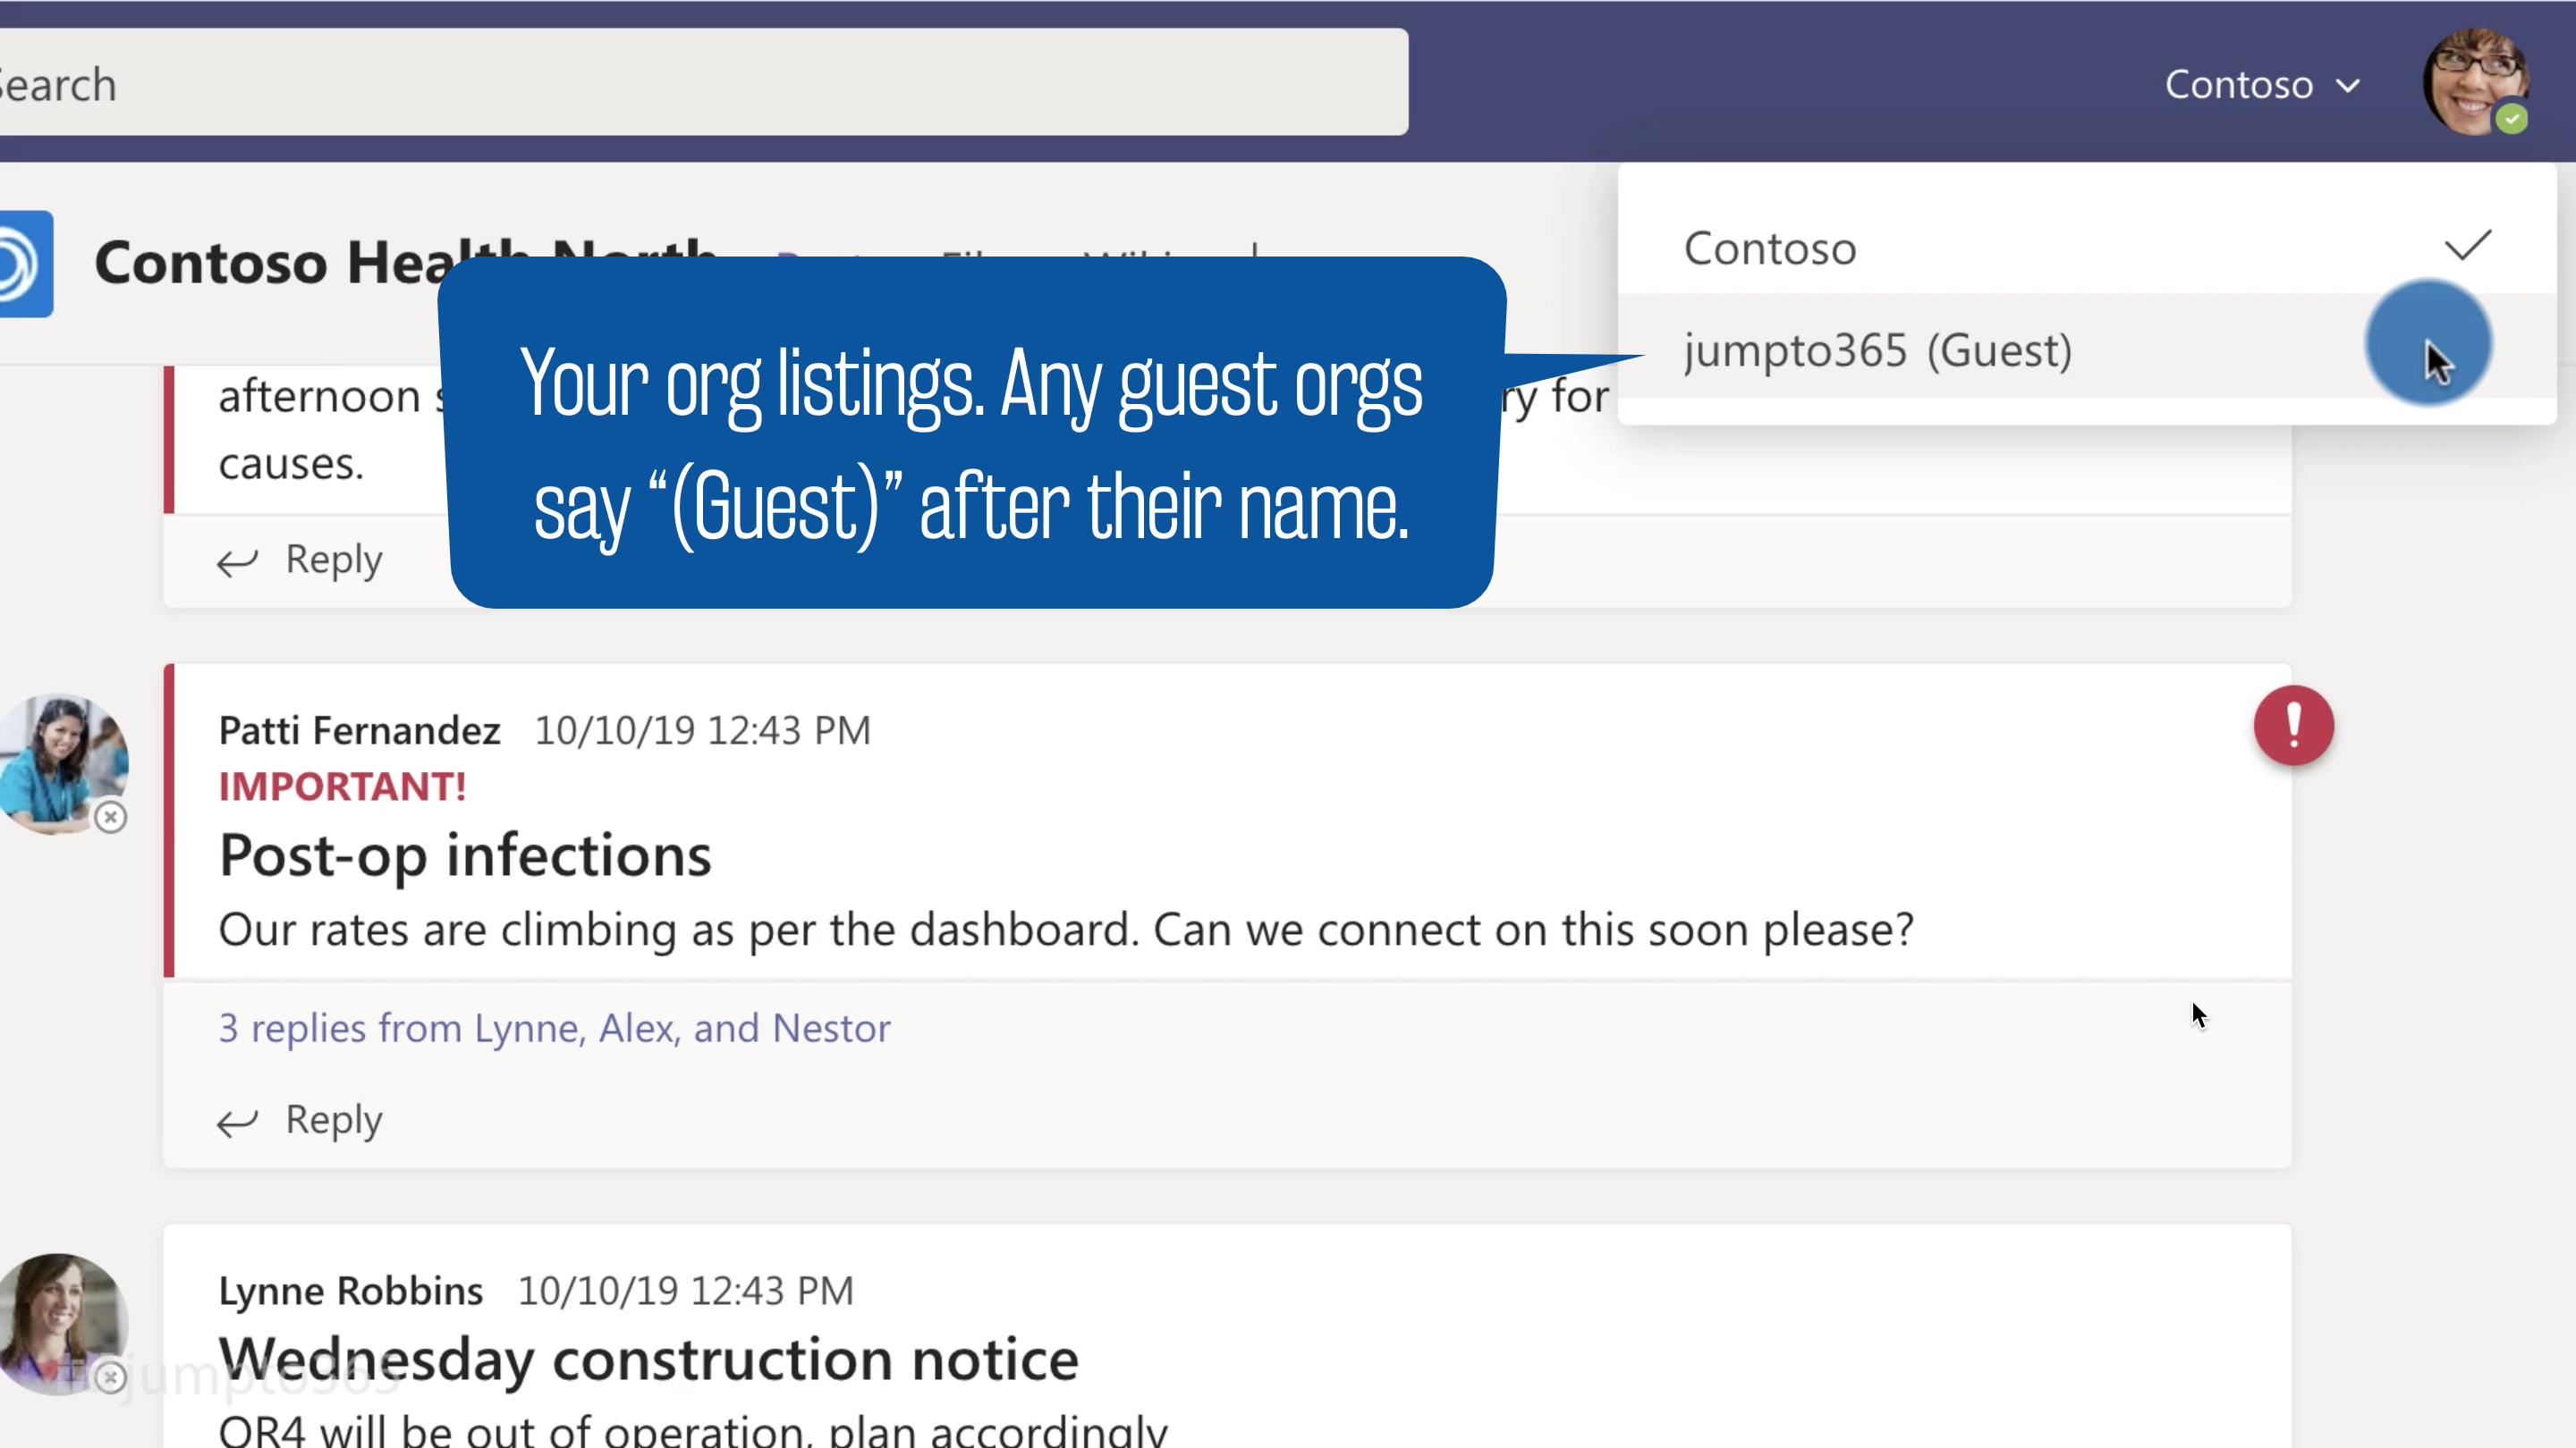Click the profile avatar in the top bar
The height and width of the screenshot is (1448, 2576).
pos(2475,82)
